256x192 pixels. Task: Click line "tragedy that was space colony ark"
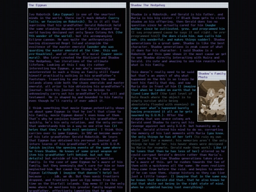(161, 119)
